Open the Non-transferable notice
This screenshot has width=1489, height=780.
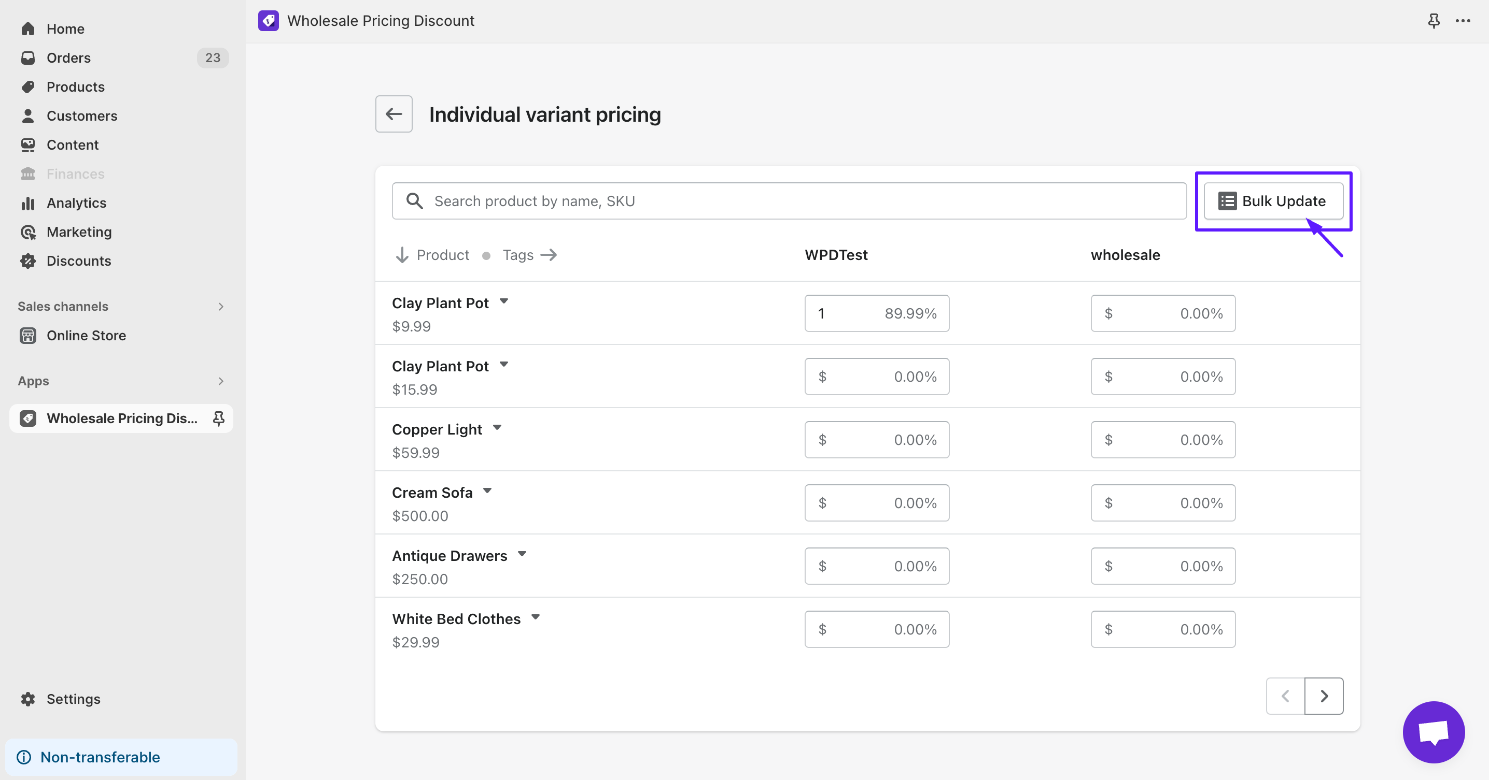coord(121,757)
